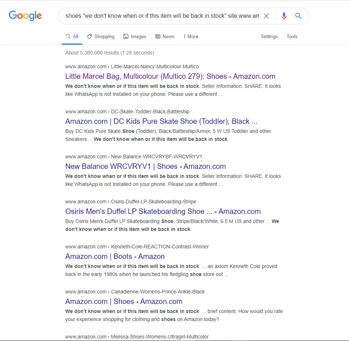Click inside the search query text field
Image resolution: width=349 pixels, height=341 pixels.
(162, 16)
